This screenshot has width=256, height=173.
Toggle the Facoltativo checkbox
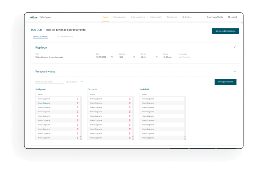67,82
